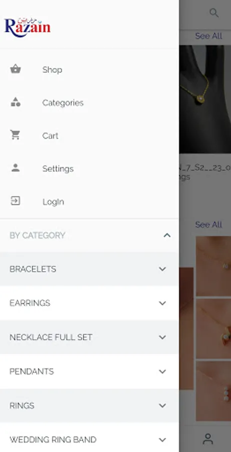Open the Categories shapes icon

point(16,102)
